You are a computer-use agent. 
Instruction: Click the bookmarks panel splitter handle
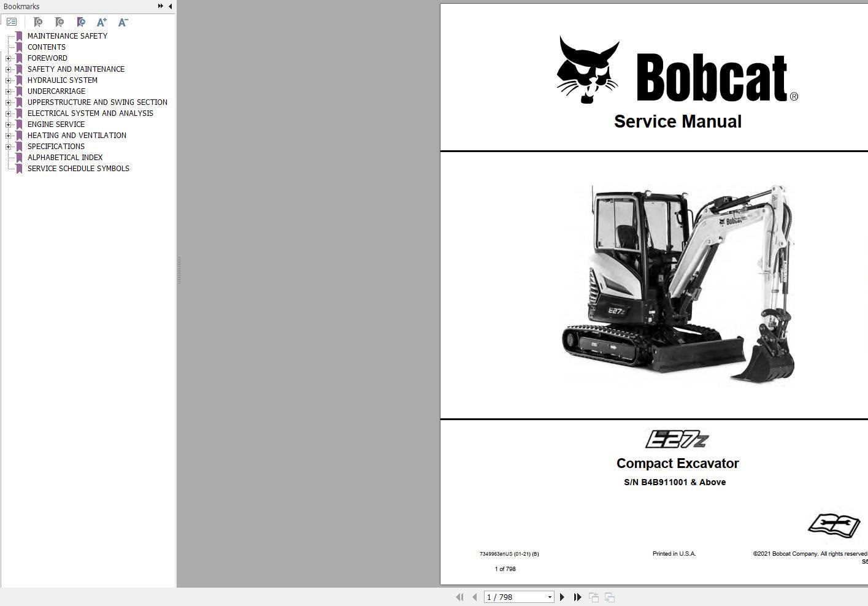pos(179,270)
